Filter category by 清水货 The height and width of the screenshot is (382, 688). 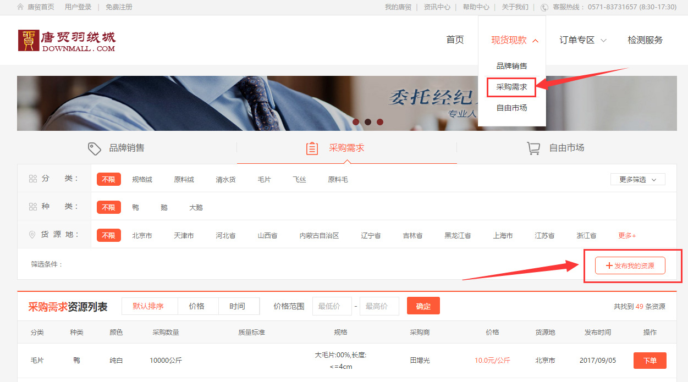(x=225, y=179)
